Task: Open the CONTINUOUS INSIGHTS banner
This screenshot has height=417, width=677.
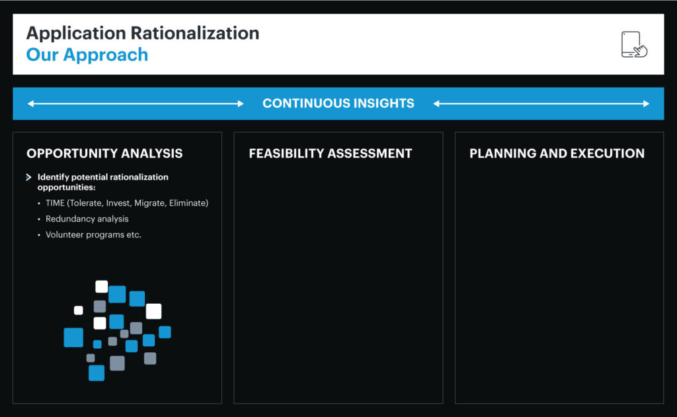Action: tap(338, 103)
